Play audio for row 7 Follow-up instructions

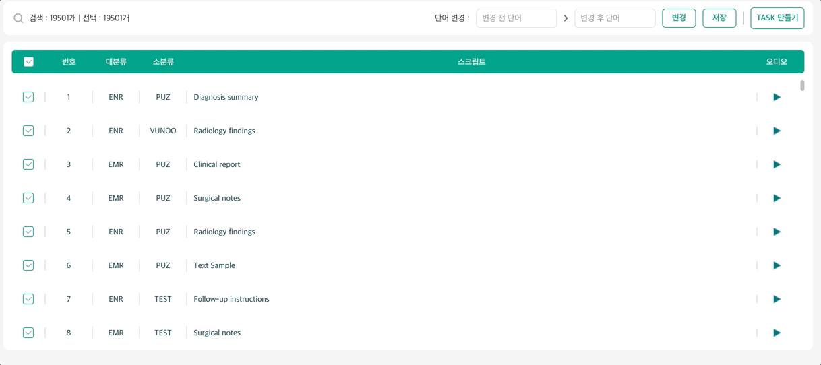coord(777,299)
